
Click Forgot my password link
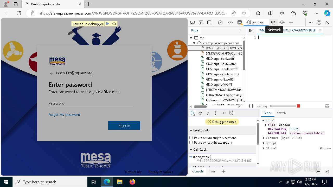point(64,115)
